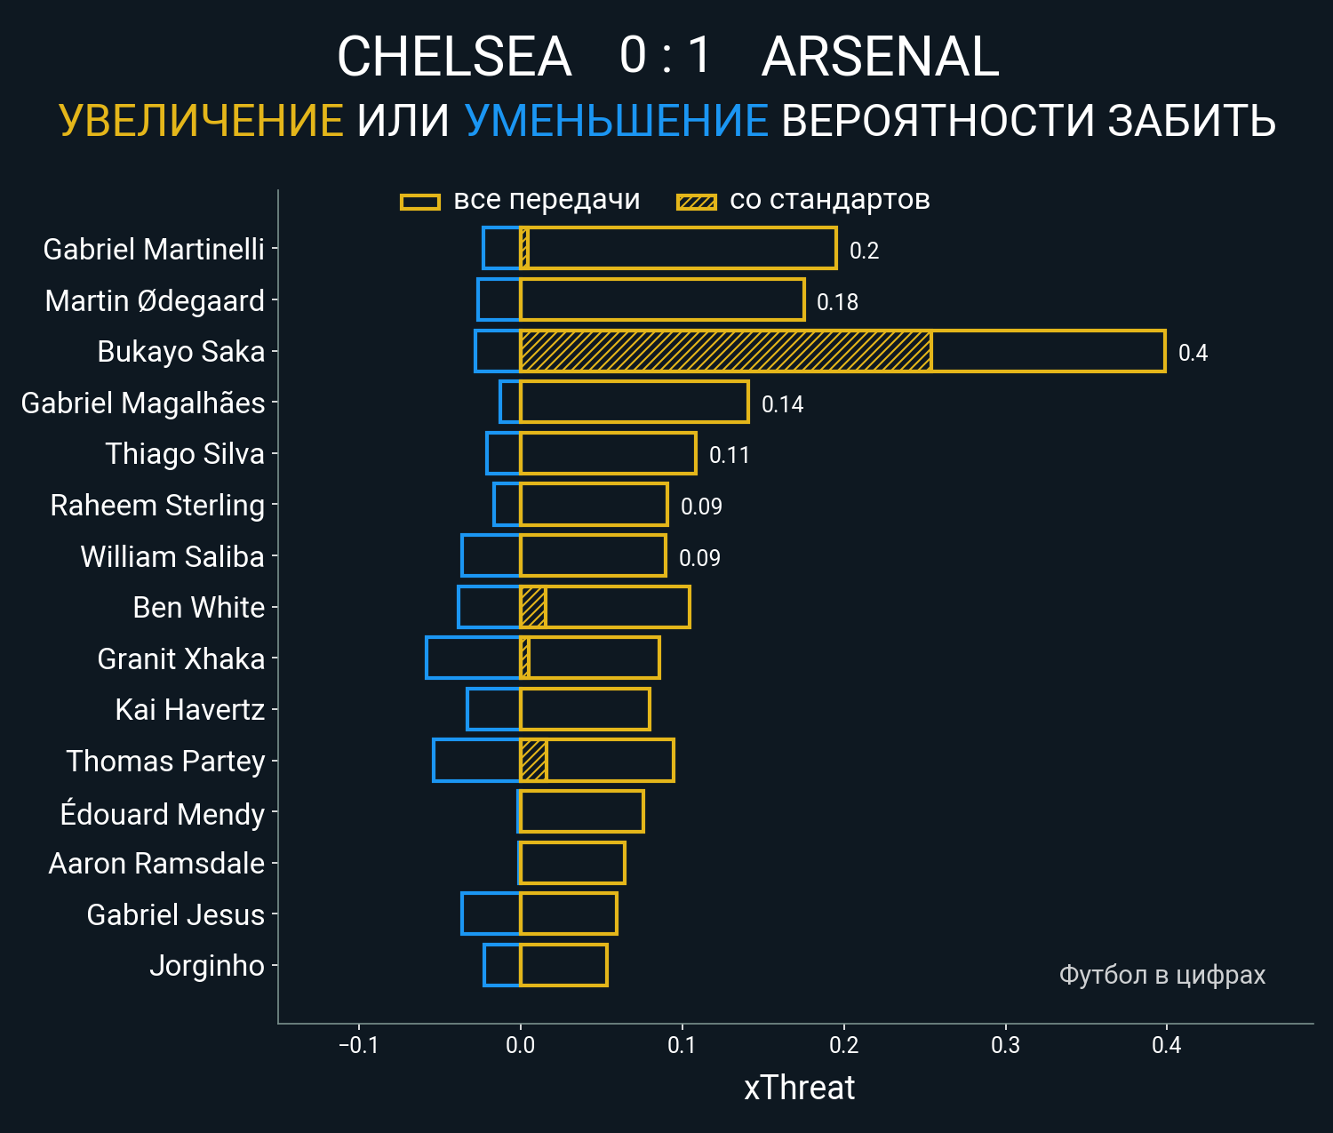This screenshot has height=1133, width=1333.
Task: Select Bukayo Saka's hatched set-piece bar
Action: [x=725, y=351]
